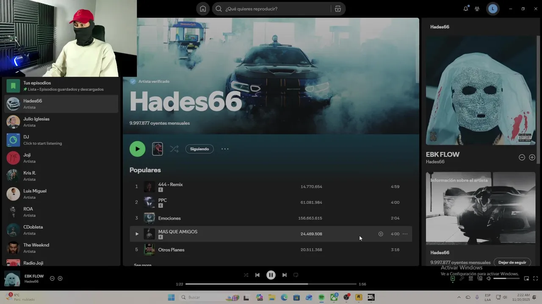The width and height of the screenshot is (542, 304).
Task: Select the track PPC
Action: pos(271,202)
